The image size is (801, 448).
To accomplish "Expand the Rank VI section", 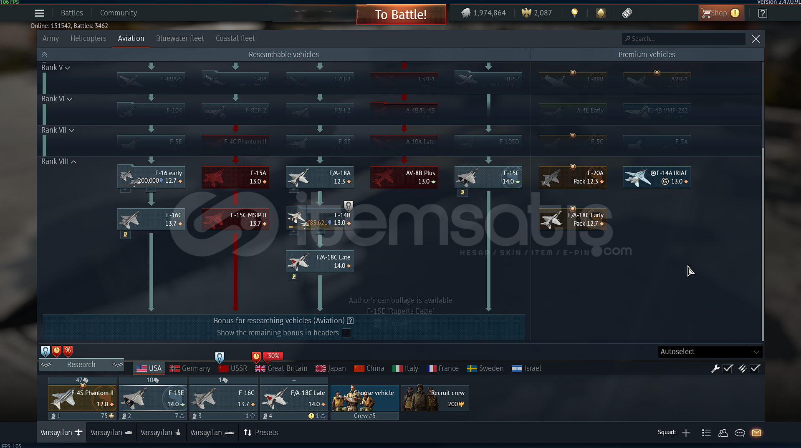I will (x=57, y=99).
